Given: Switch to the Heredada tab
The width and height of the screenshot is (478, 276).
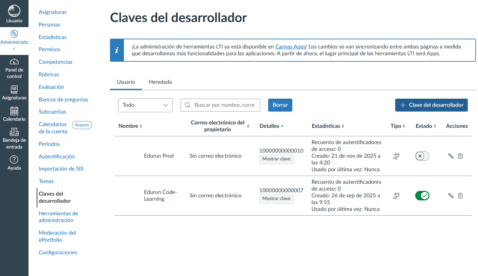Looking at the screenshot, I should point(160,82).
